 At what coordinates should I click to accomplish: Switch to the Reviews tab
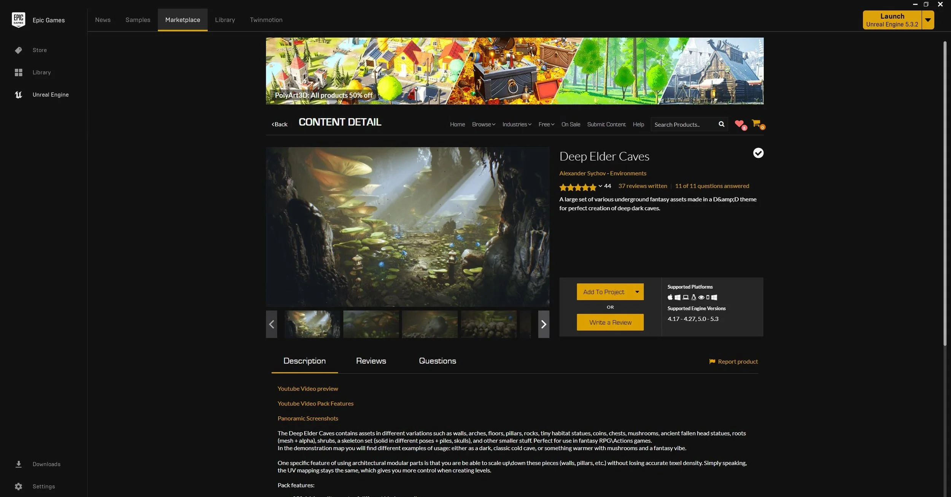click(x=371, y=361)
